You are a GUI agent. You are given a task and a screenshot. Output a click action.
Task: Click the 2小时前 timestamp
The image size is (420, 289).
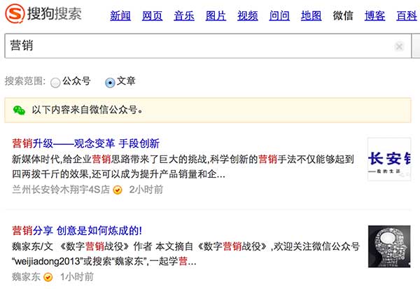click(x=146, y=190)
